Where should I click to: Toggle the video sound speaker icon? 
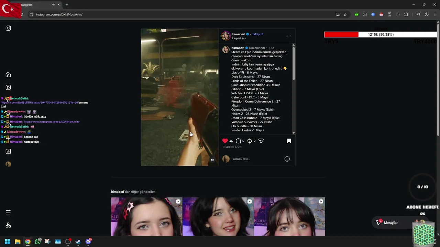(212, 160)
